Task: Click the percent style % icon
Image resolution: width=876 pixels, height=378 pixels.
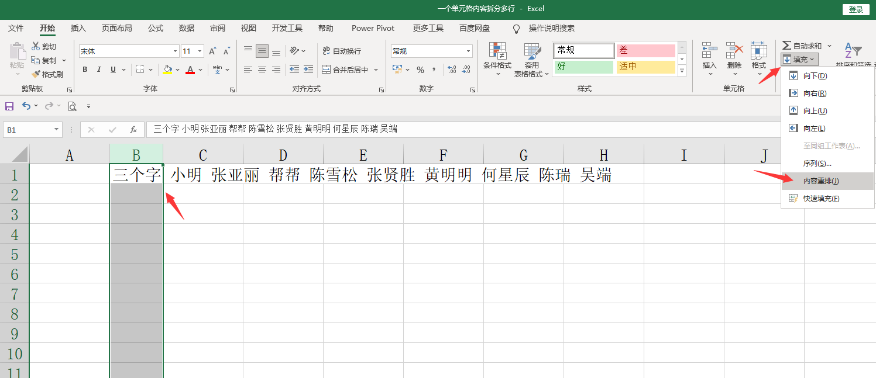Action: [x=420, y=70]
